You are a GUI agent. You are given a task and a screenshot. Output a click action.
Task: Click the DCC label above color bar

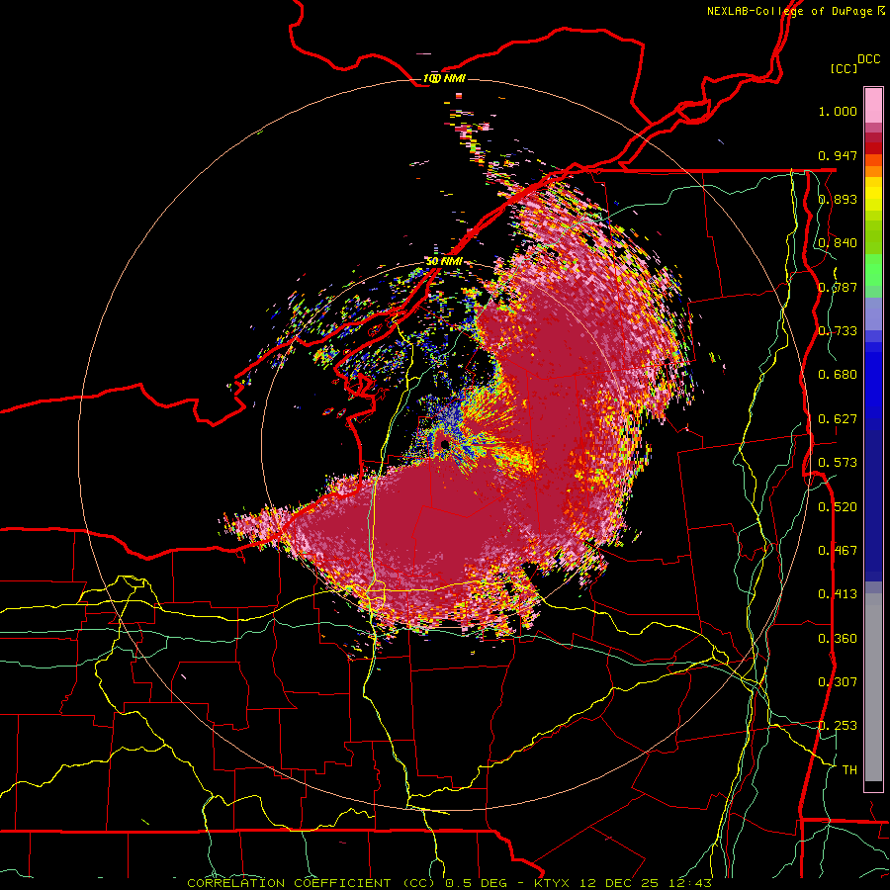tap(869, 59)
